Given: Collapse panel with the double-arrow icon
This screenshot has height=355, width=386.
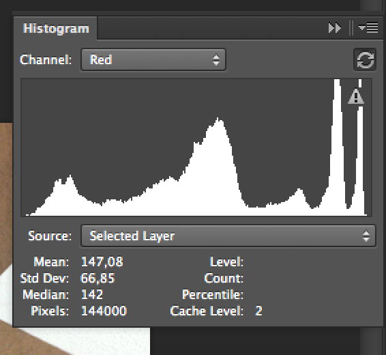Looking at the screenshot, I should click(335, 28).
